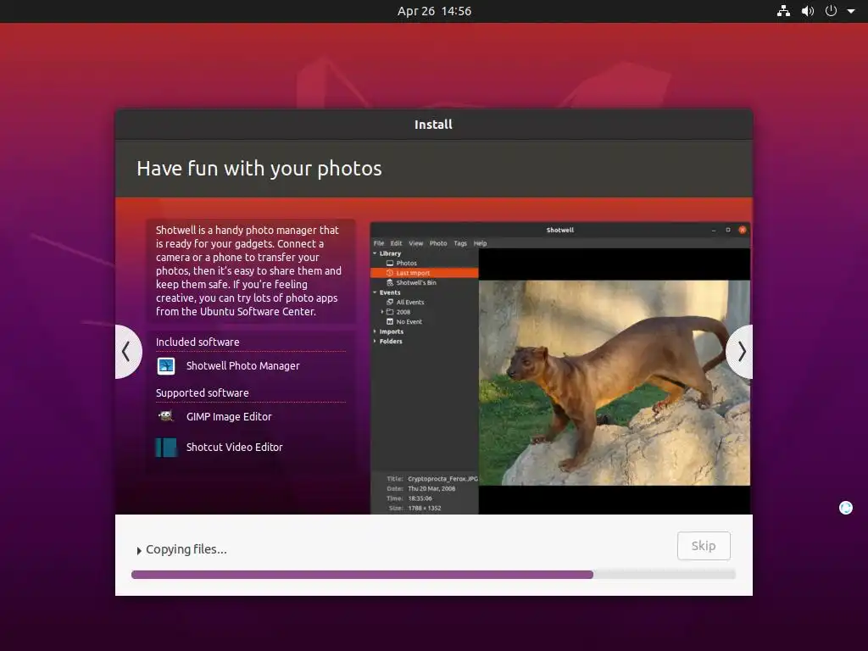
Task: Expand the Imports tree section
Action: 375,331
